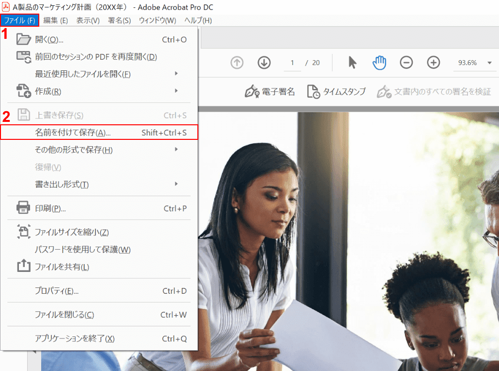Click the create document icon beside 作成
This screenshot has height=371, width=499.
tap(24, 91)
